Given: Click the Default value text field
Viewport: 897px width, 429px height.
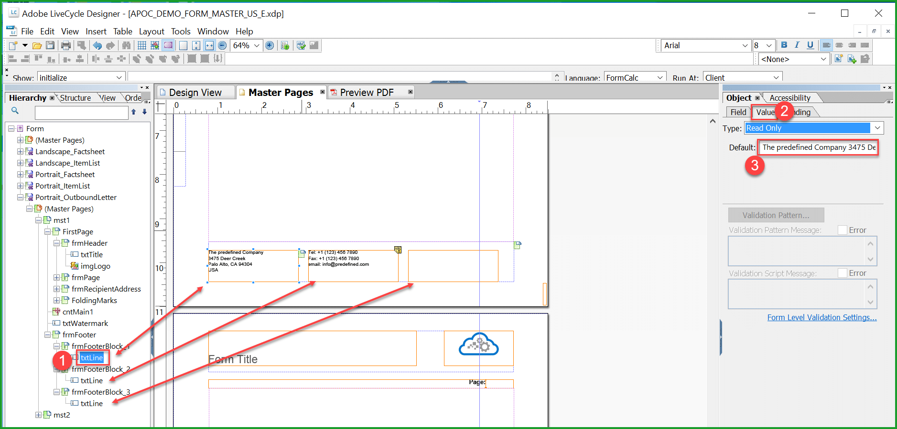Looking at the screenshot, I should [x=818, y=147].
